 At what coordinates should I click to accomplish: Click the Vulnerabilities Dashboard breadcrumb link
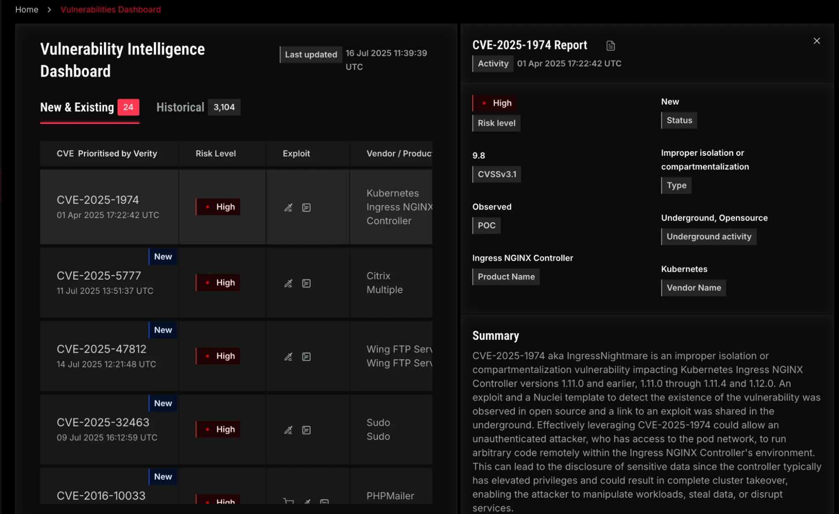(110, 9)
